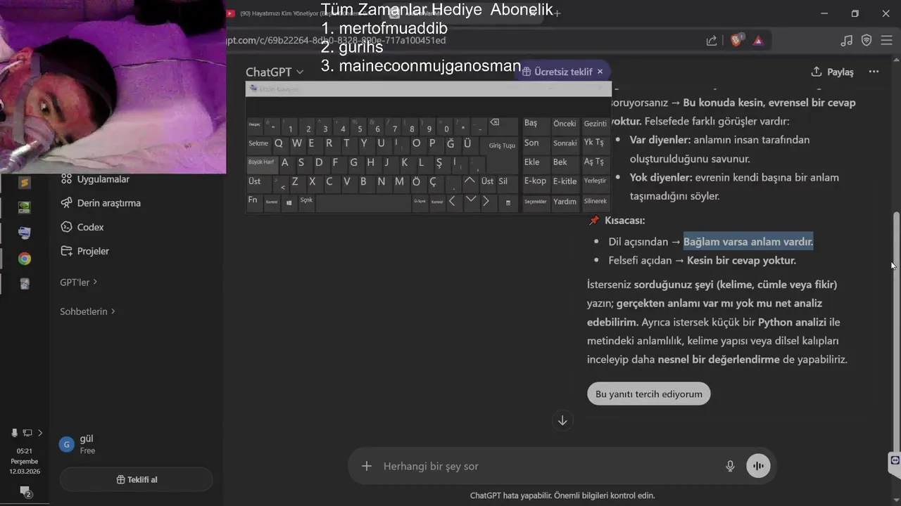Open Uygulamalar in the sidebar

click(x=95, y=179)
